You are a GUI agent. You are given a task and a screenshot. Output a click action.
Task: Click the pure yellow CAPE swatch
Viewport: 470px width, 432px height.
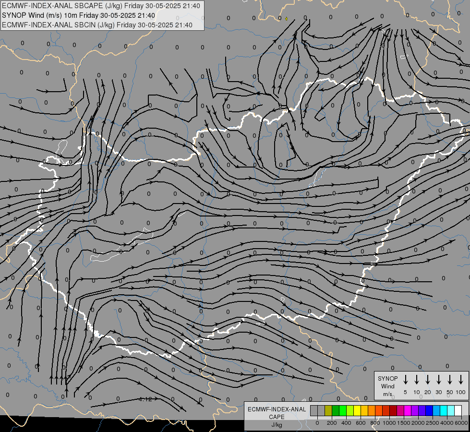click(357, 410)
